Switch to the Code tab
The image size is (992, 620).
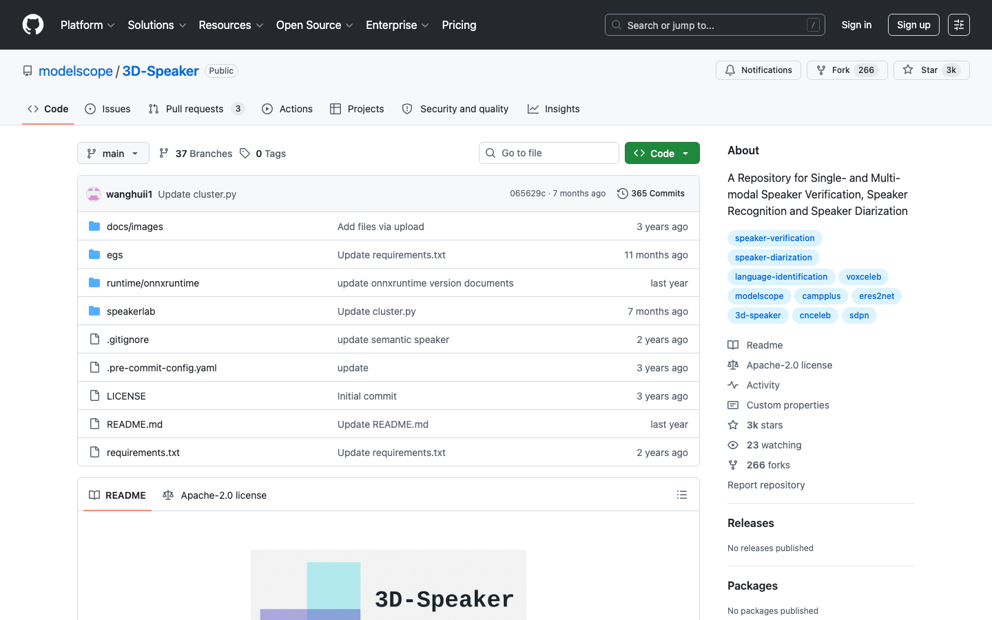point(48,109)
